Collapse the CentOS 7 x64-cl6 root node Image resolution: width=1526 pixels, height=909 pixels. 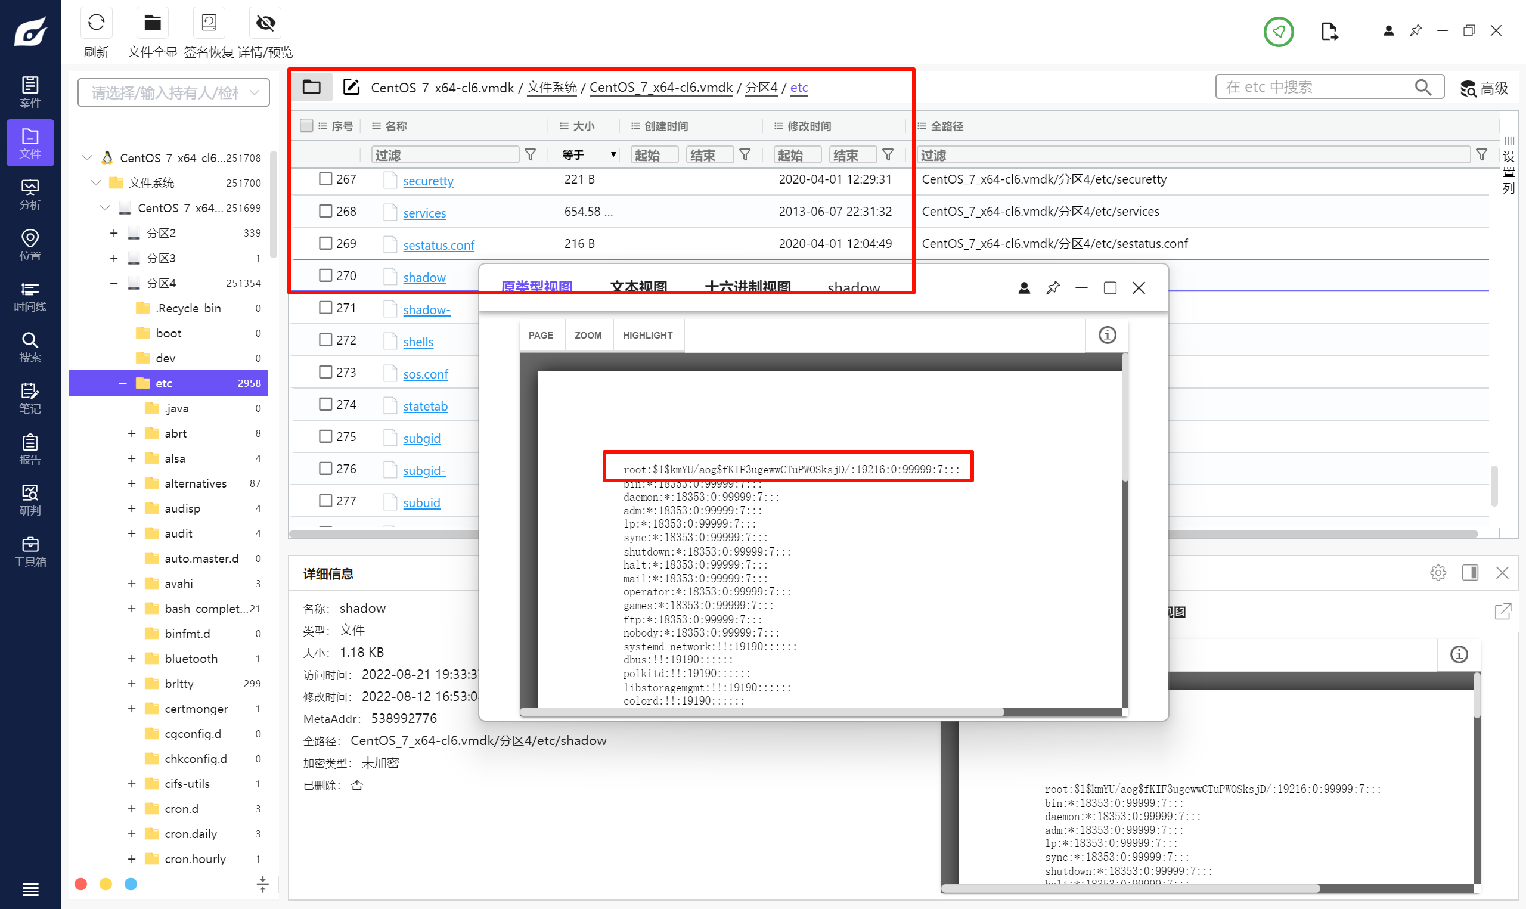point(87,158)
